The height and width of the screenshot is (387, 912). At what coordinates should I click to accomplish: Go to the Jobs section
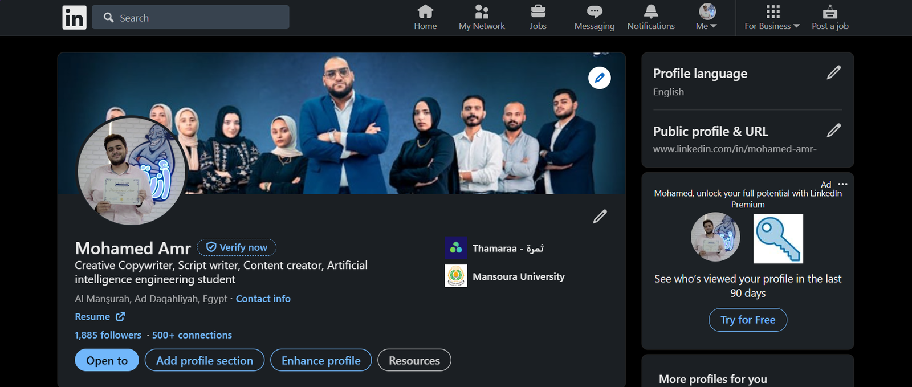(x=538, y=18)
